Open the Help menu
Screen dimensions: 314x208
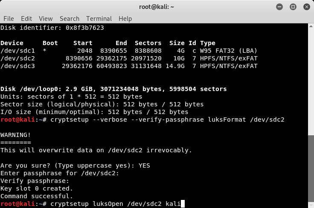[x=125, y=19]
